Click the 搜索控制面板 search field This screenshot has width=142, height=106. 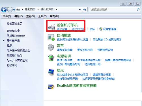pos(113,10)
